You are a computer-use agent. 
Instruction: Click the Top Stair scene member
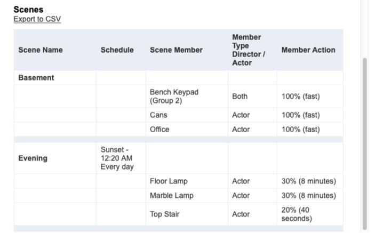pyautogui.click(x=165, y=214)
